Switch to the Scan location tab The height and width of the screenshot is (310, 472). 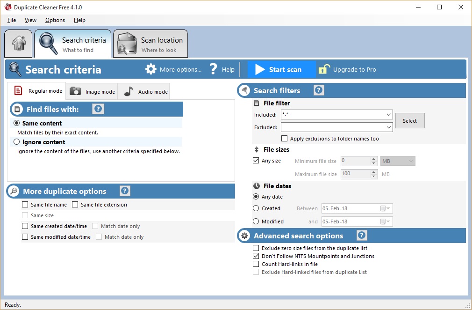click(x=150, y=44)
